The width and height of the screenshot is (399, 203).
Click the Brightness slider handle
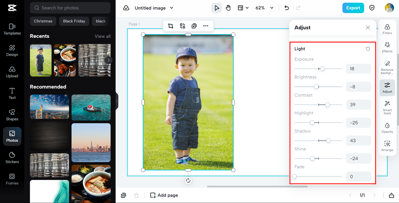click(x=316, y=87)
